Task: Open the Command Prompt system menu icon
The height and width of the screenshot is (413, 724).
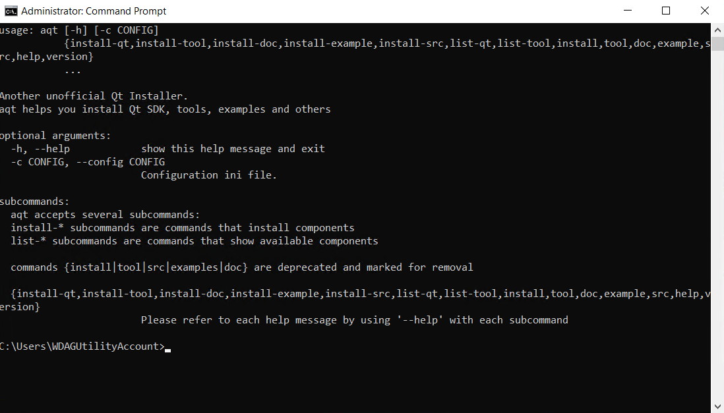Action: tap(11, 11)
